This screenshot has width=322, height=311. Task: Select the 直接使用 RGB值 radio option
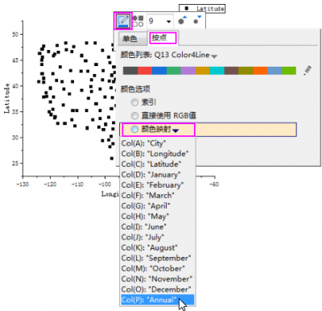coord(134,116)
